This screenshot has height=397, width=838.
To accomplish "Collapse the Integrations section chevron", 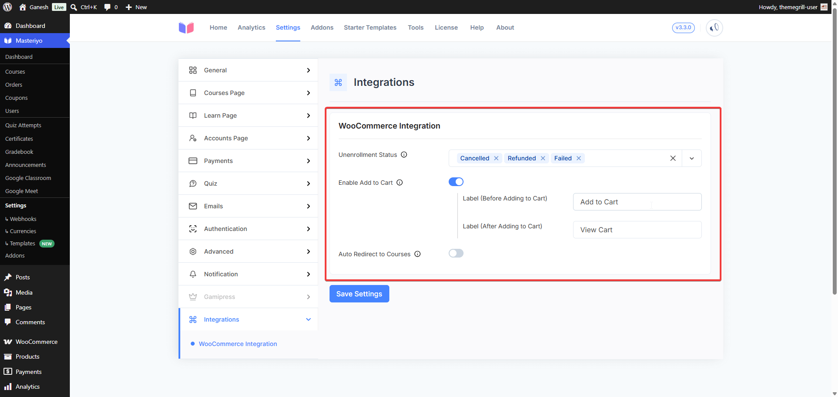I will (309, 319).
